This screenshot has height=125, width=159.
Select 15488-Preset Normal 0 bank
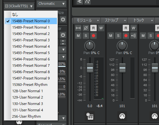[31, 21]
